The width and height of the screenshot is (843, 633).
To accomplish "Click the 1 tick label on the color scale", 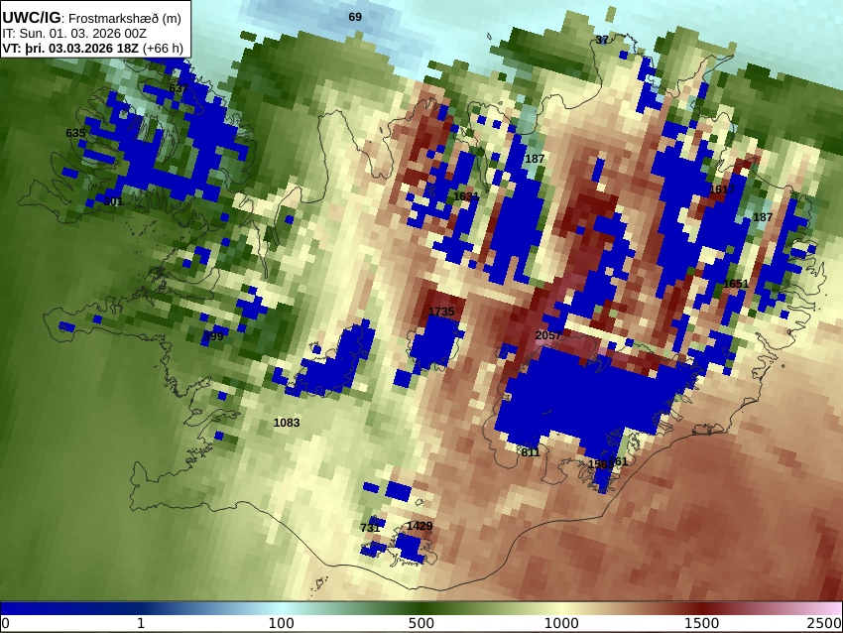I will tap(141, 623).
